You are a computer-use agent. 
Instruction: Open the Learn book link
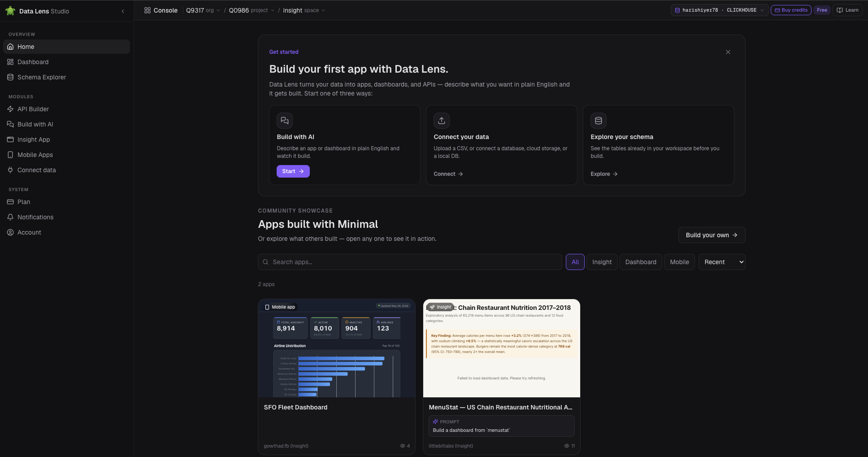(847, 10)
